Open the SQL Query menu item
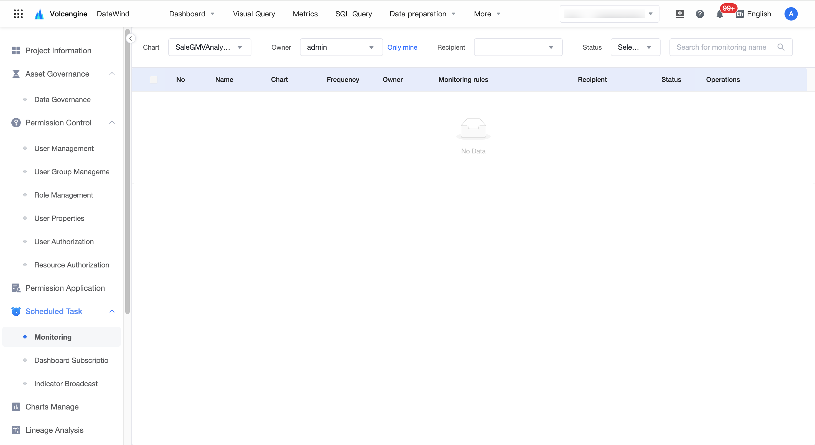The width and height of the screenshot is (815, 445). pos(353,14)
